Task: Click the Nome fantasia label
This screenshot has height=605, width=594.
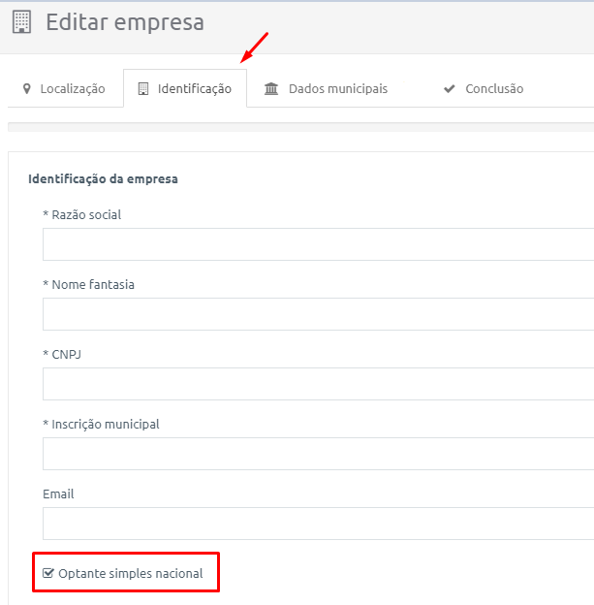Action: 89,285
